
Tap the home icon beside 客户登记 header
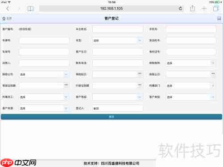coord(4,19)
